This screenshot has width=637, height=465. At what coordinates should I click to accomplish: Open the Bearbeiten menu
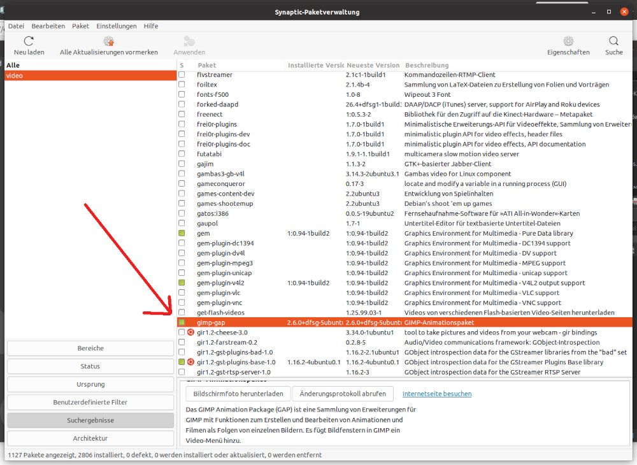(48, 26)
